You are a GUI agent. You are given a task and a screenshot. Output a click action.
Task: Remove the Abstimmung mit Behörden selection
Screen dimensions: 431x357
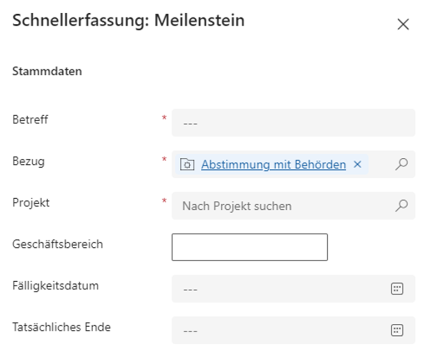pos(358,164)
